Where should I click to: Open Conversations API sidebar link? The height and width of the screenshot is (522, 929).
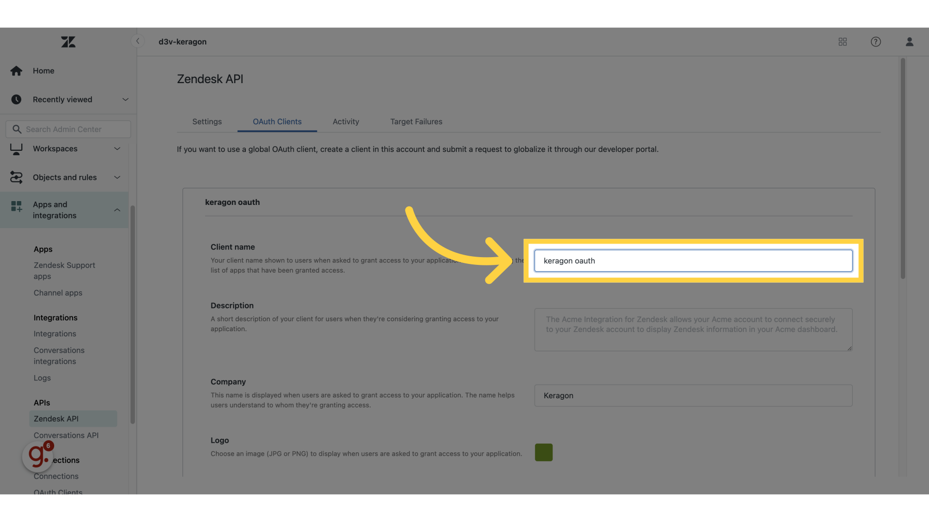[x=66, y=435]
